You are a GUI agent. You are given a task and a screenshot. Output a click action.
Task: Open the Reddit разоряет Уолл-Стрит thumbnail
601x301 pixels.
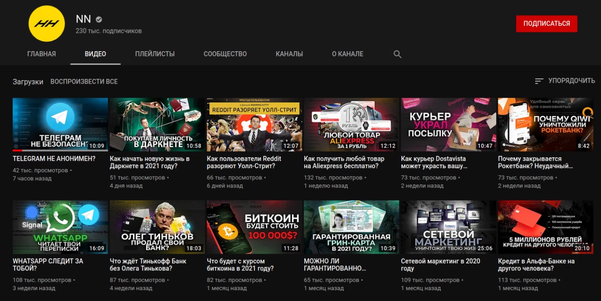(x=254, y=124)
